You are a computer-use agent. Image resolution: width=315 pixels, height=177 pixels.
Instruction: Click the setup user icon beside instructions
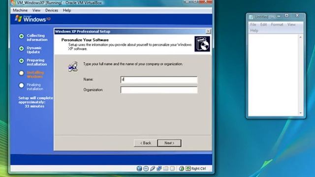point(73,67)
